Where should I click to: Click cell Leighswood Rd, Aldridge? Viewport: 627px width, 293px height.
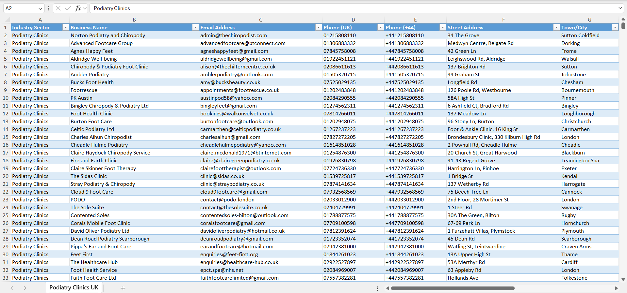(x=503, y=59)
